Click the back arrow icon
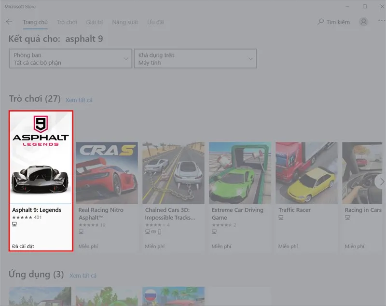 pyautogui.click(x=9, y=22)
